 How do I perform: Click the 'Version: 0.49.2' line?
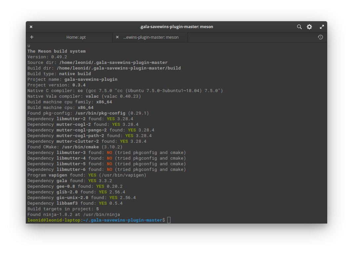[x=47, y=57]
